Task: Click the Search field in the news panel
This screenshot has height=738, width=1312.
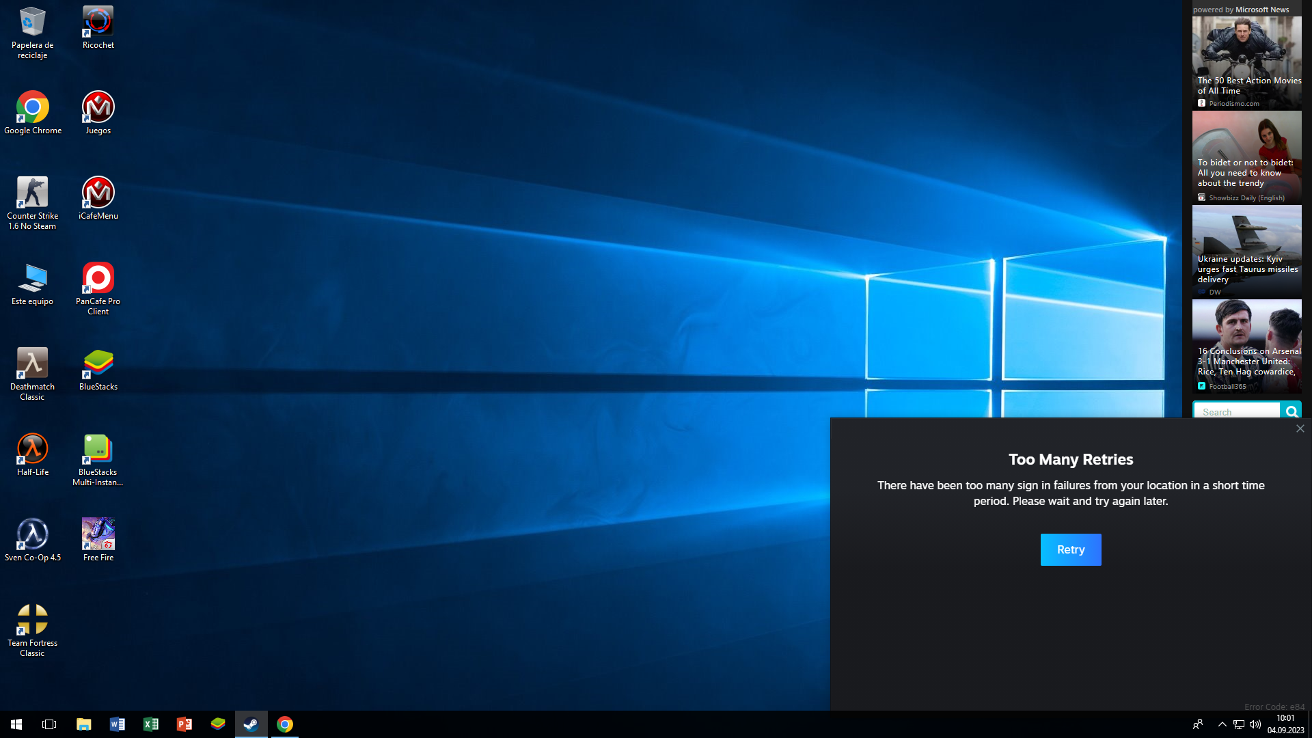Action: (x=1237, y=411)
